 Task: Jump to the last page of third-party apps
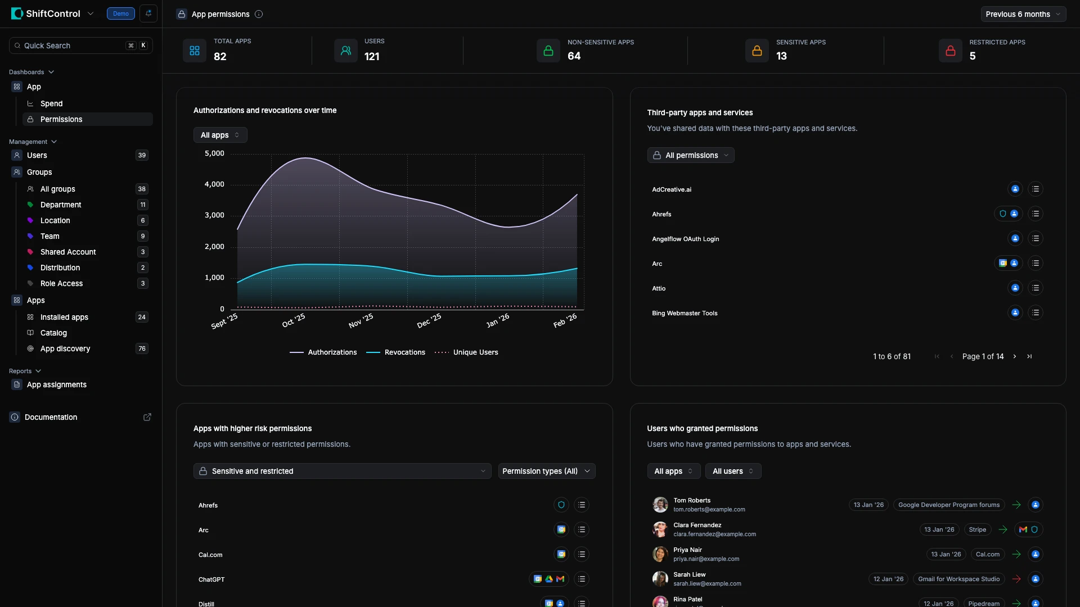(x=1029, y=356)
